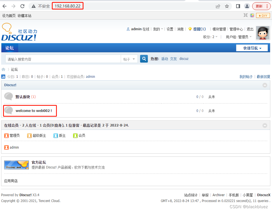
Task: Click the search input field
Action: pyautogui.click(x=63, y=59)
